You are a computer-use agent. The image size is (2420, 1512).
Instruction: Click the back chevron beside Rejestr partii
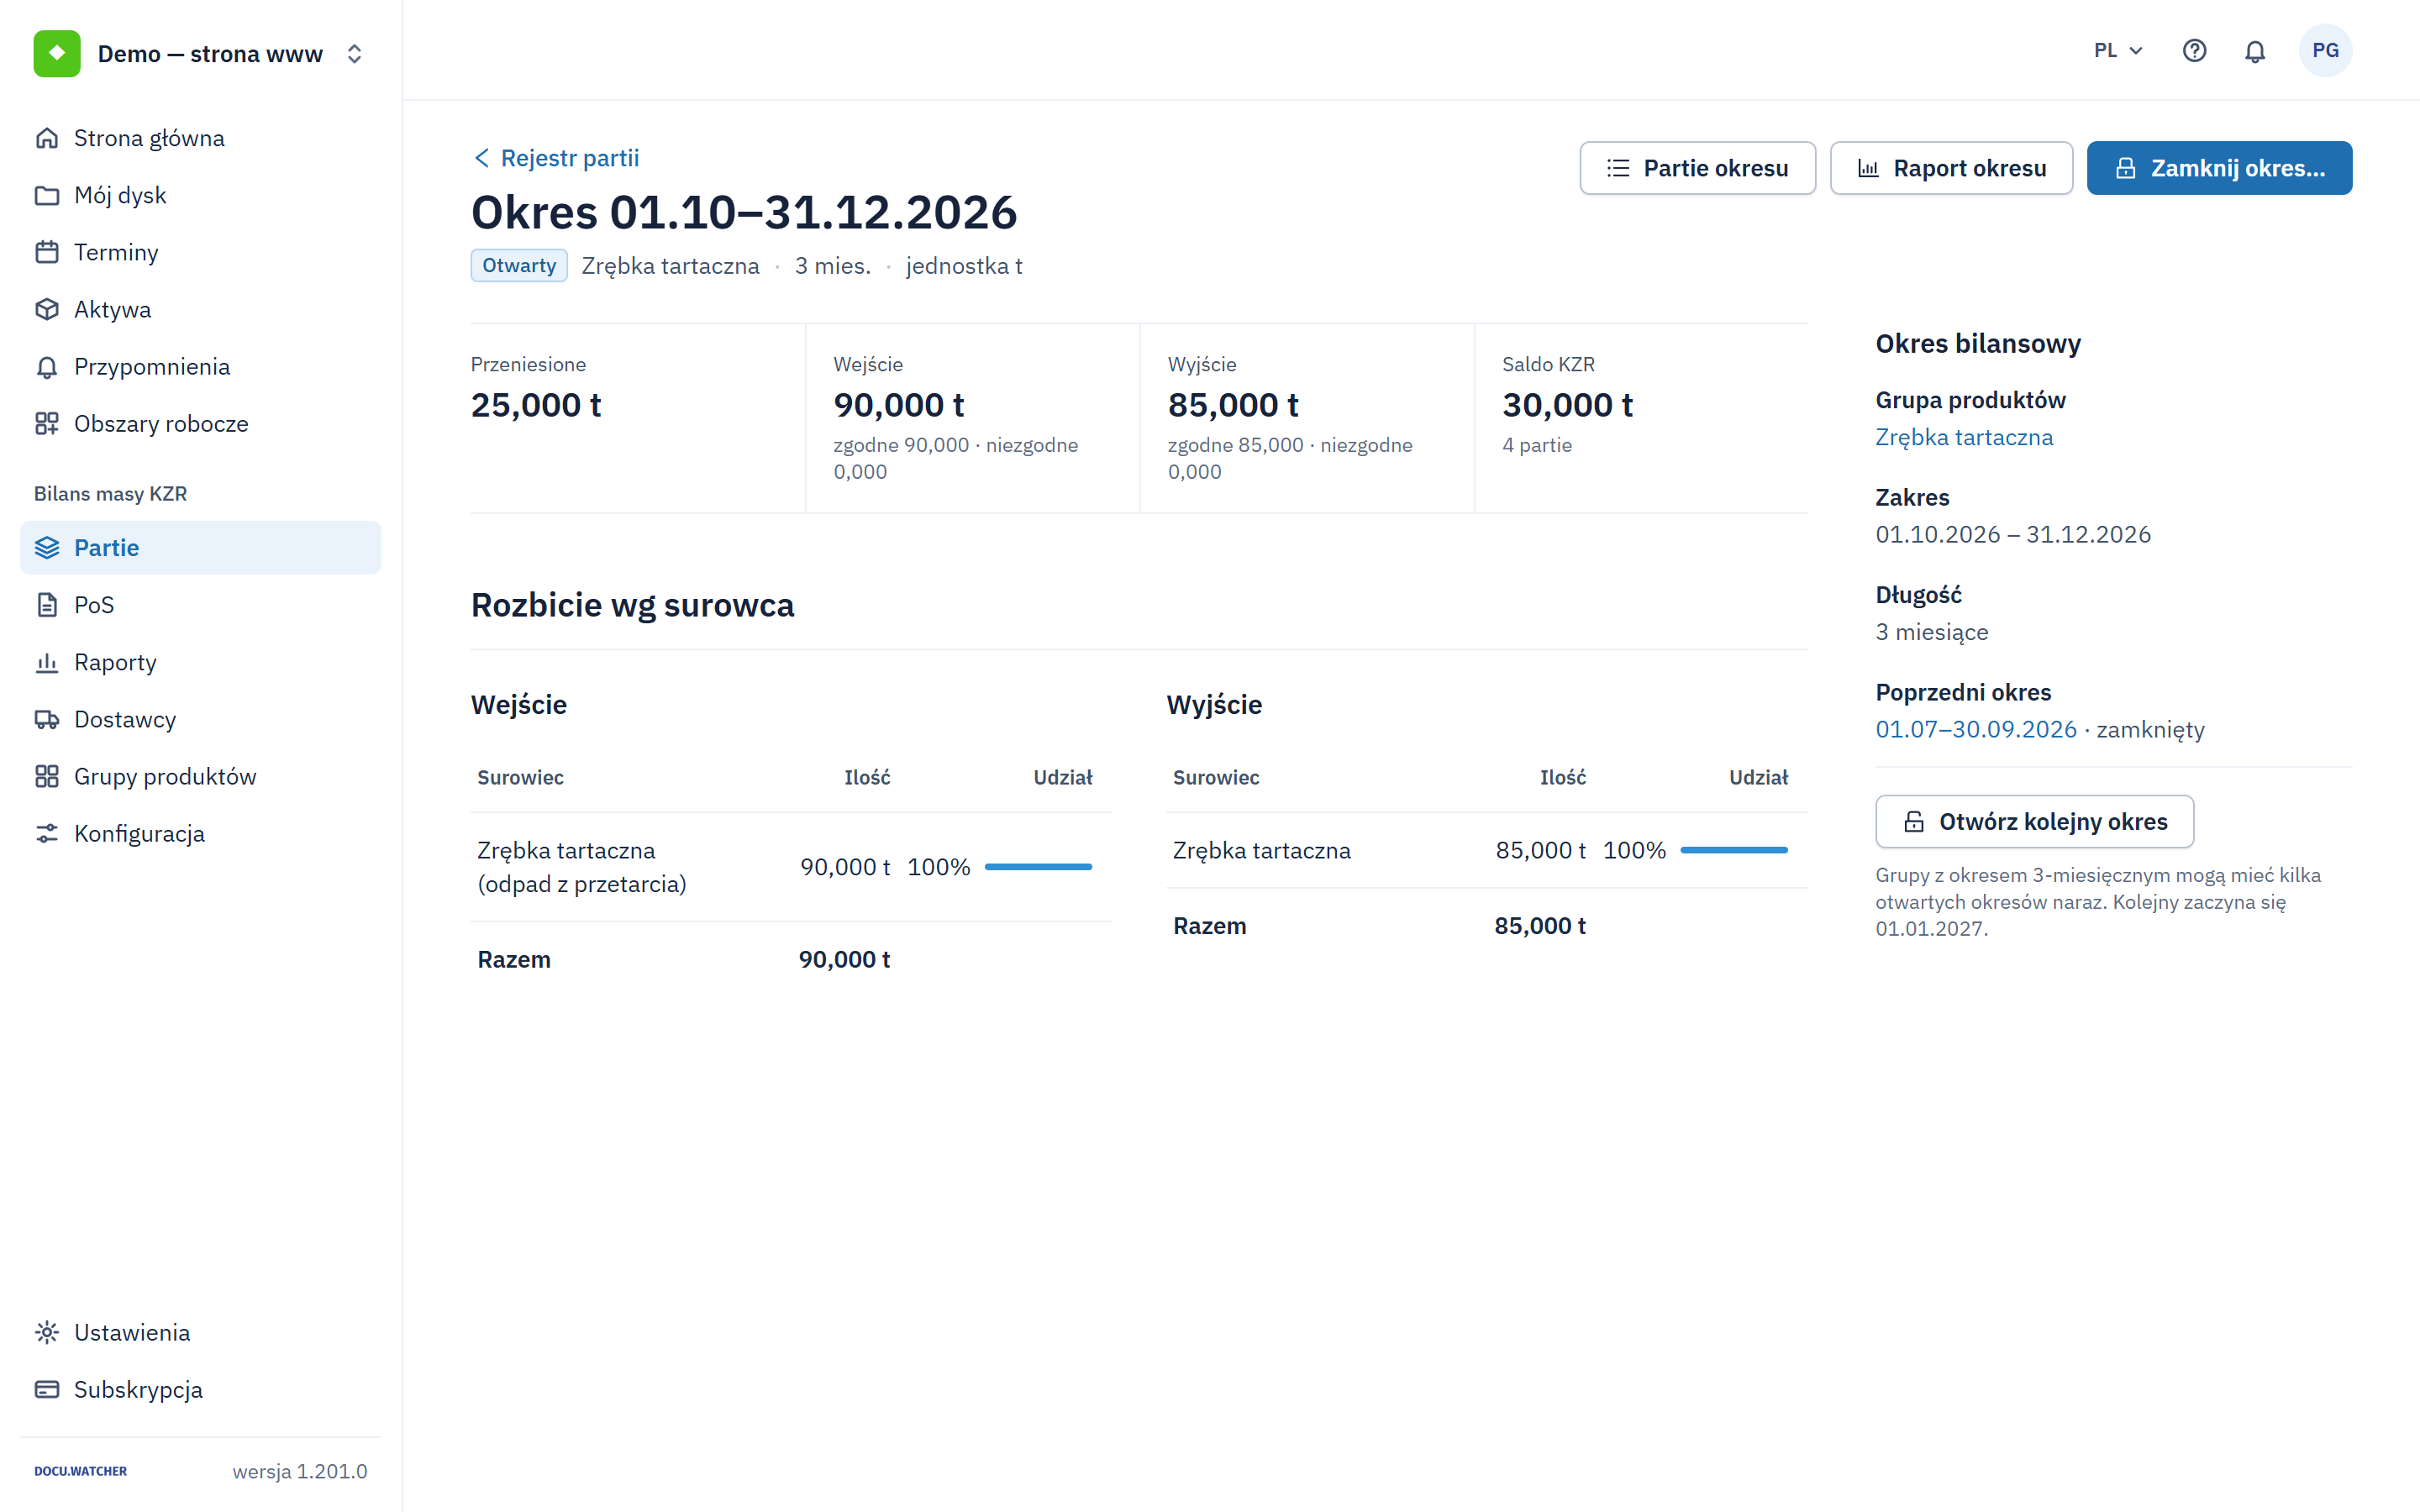[482, 158]
